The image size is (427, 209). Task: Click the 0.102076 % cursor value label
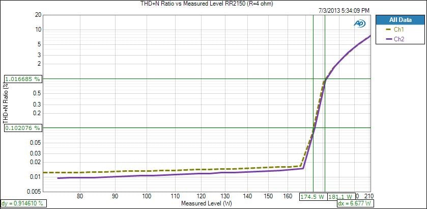23,128
